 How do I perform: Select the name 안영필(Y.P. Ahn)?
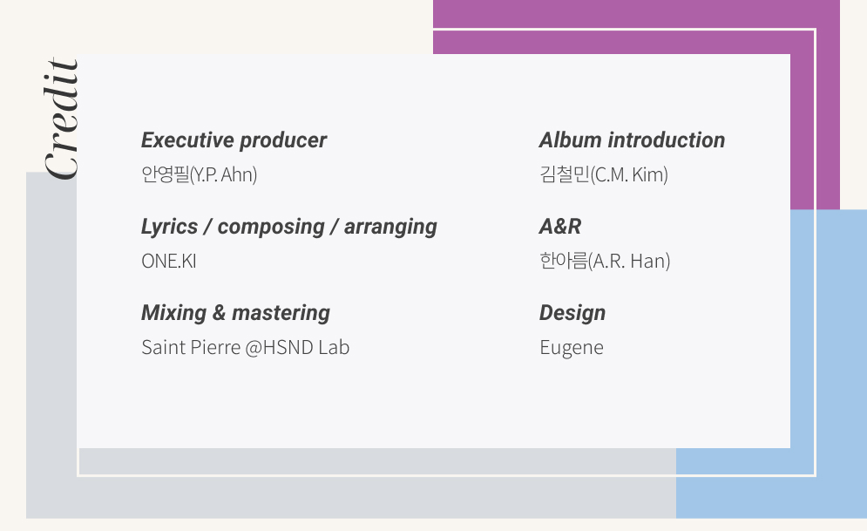pos(199,174)
